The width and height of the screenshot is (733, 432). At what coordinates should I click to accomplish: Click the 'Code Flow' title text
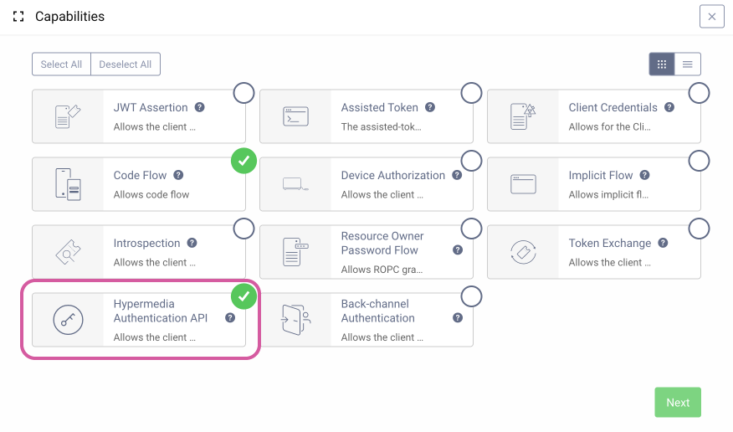click(x=140, y=175)
